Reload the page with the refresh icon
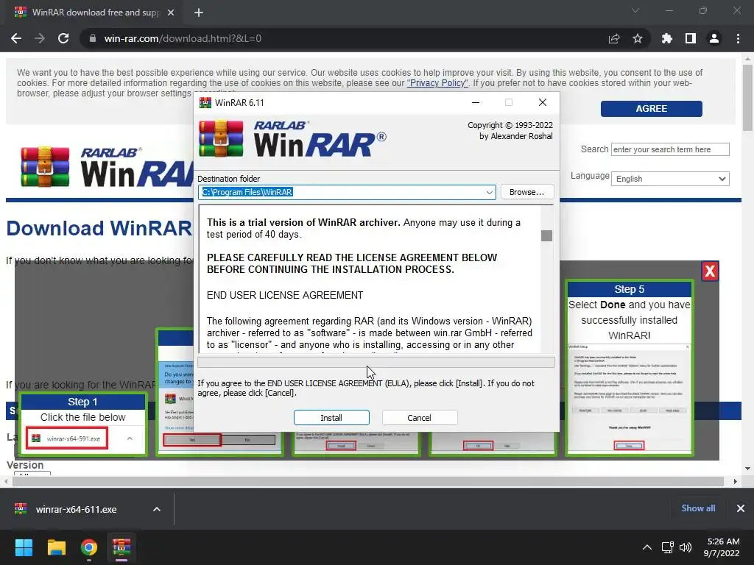754x565 pixels. click(x=63, y=38)
